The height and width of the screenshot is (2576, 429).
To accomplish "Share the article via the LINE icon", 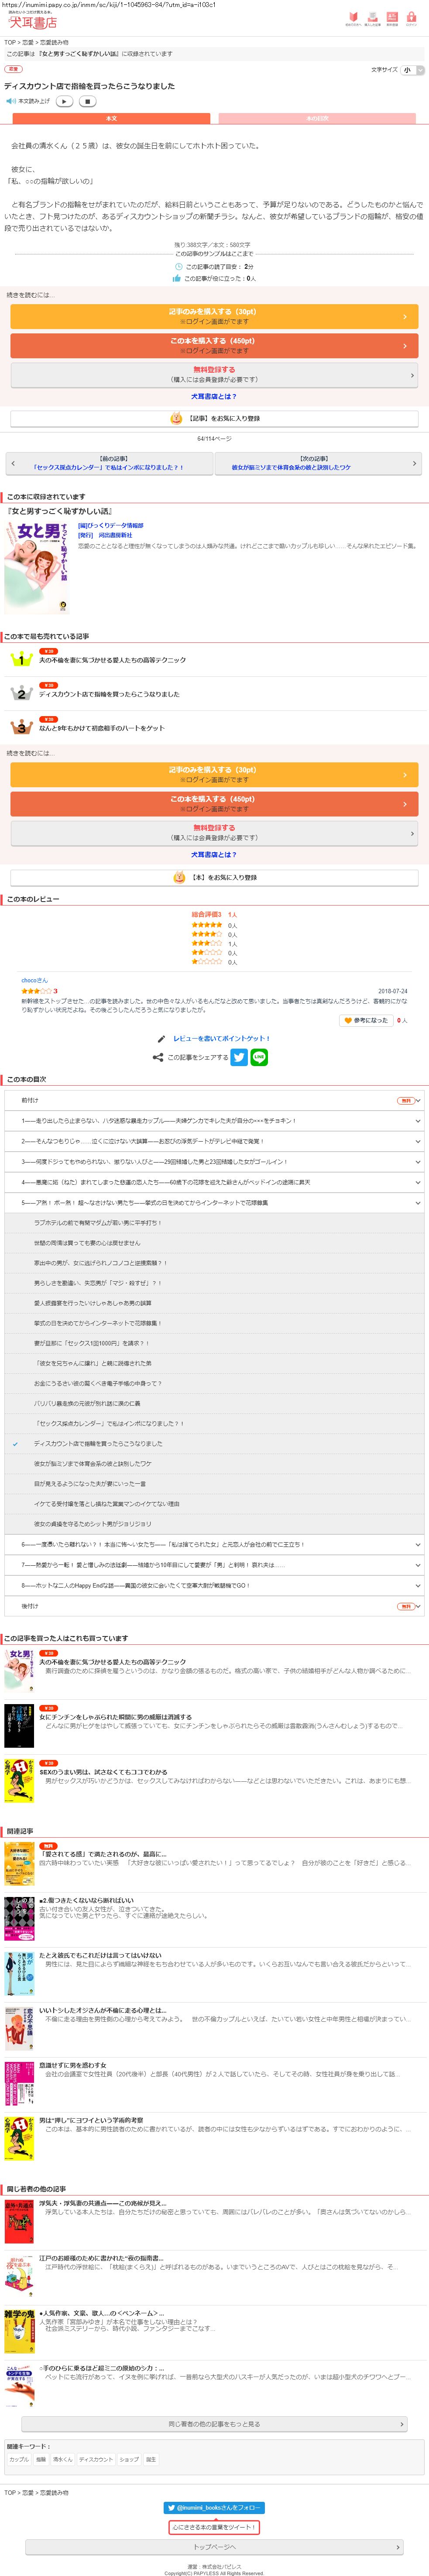I will pyautogui.click(x=259, y=1057).
